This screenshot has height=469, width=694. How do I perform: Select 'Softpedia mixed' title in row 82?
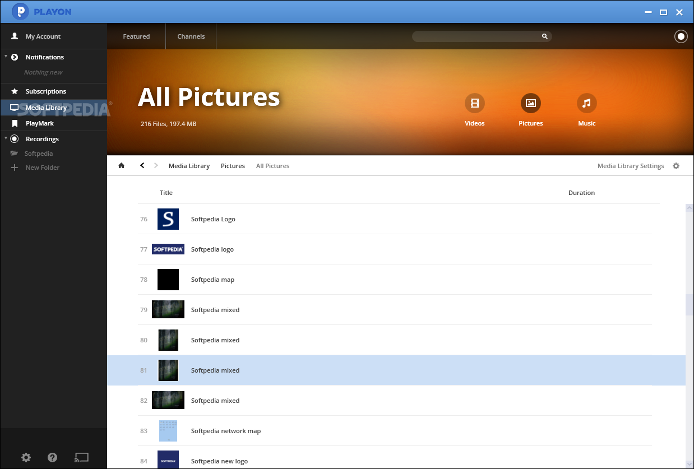[215, 401]
